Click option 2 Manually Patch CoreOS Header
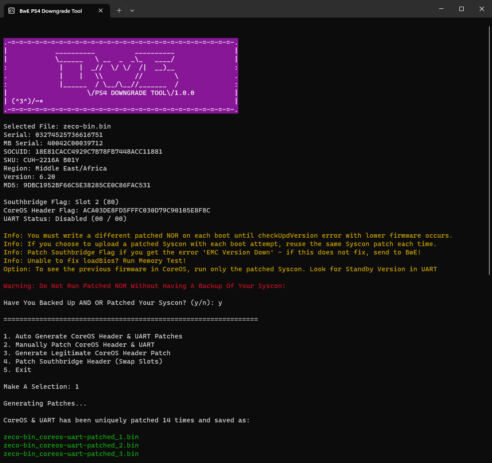 pos(79,345)
